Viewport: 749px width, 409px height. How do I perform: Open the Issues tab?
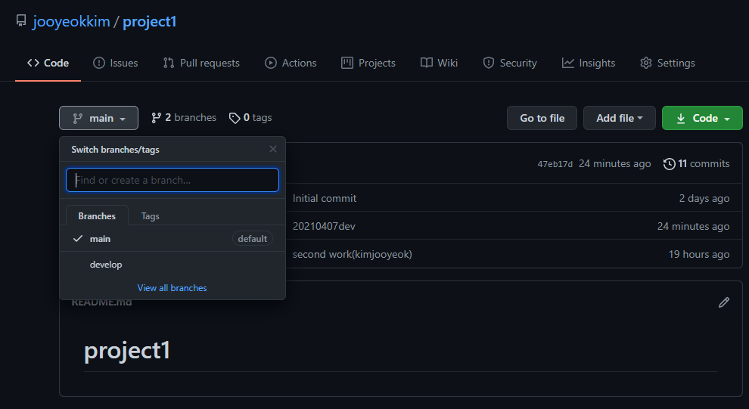115,63
